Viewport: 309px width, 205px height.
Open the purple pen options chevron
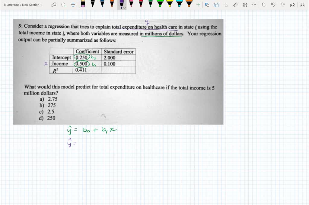pyautogui.click(x=124, y=7)
